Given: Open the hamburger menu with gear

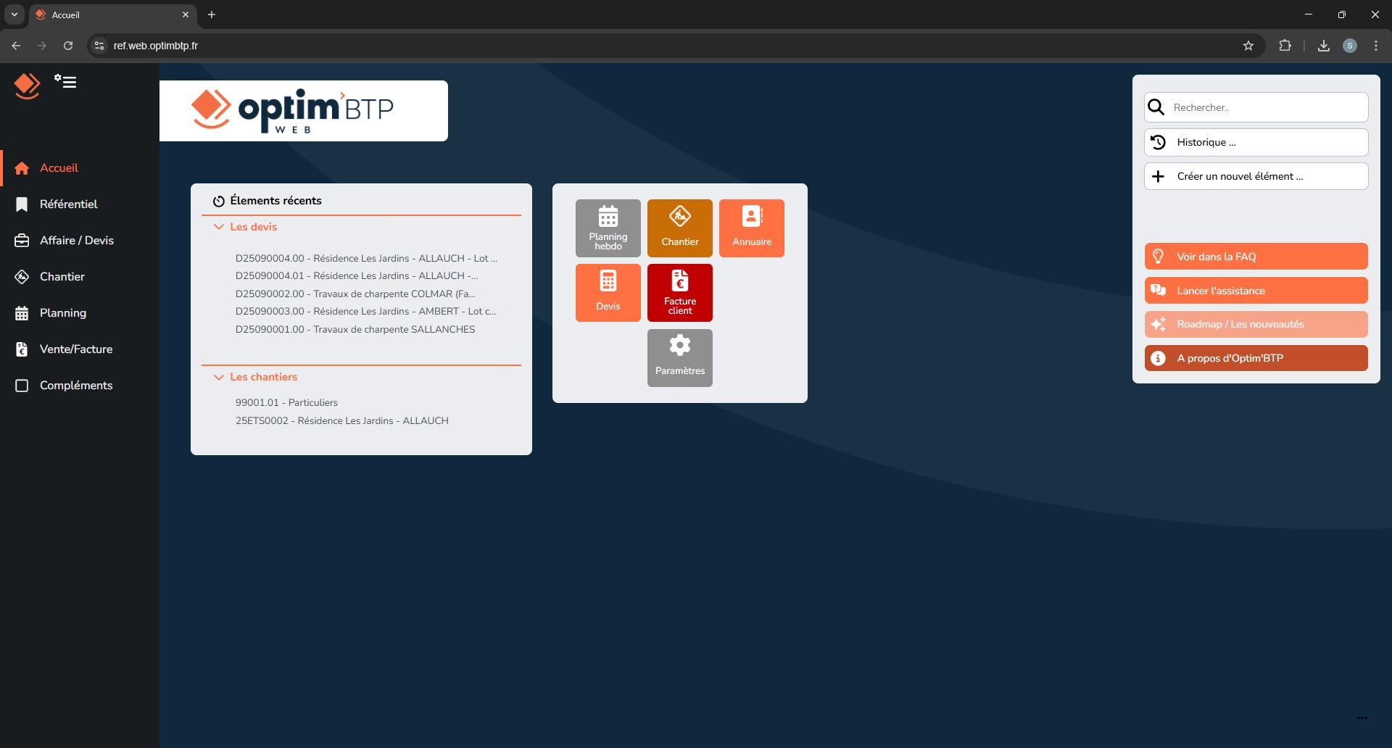Looking at the screenshot, I should (x=66, y=82).
